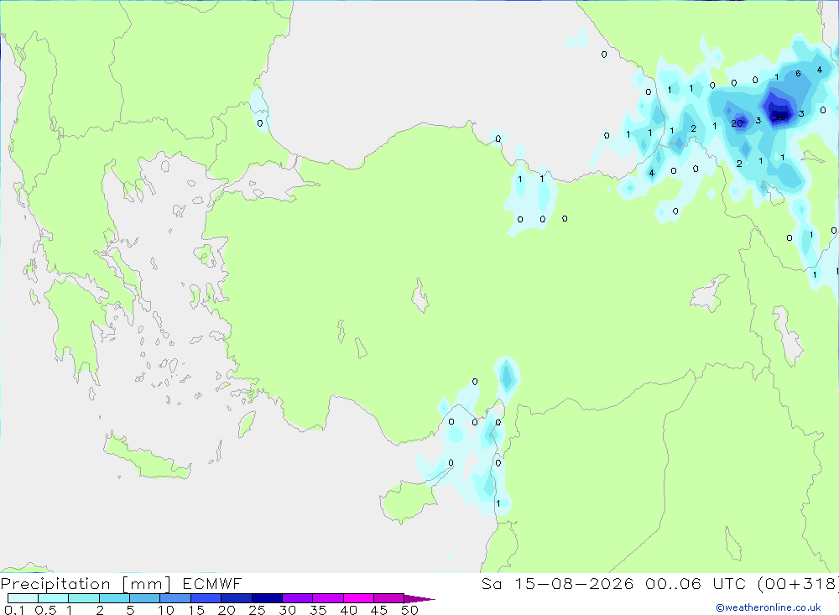The height and width of the screenshot is (615, 839).
Task: Click legend scale label '50'
Action: click(x=409, y=610)
